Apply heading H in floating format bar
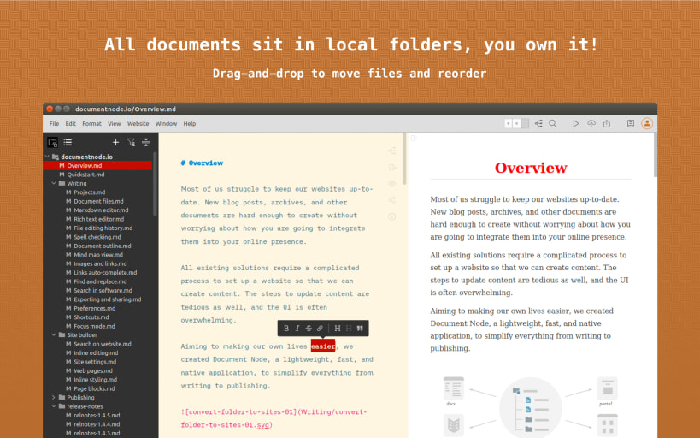The height and width of the screenshot is (438, 700). 338,328
